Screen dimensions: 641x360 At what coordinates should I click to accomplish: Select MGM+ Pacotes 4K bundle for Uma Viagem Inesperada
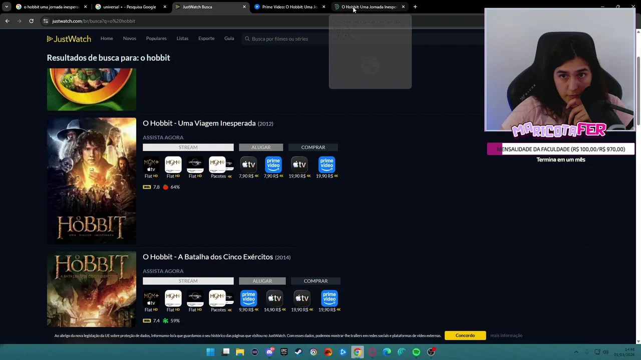click(221, 164)
